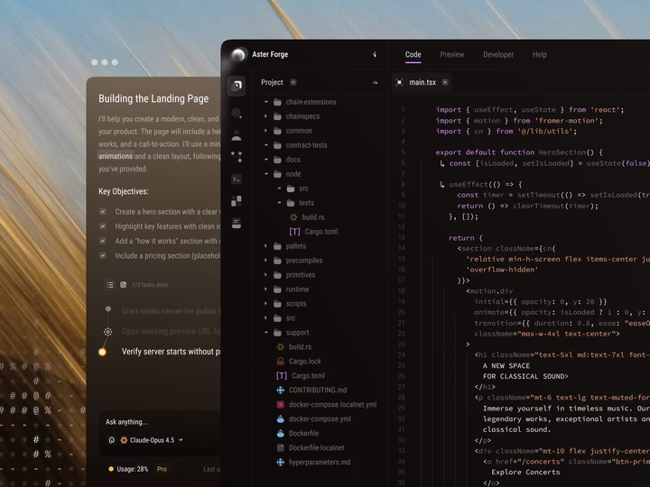Open build.rs under support folder
The width and height of the screenshot is (650, 487).
click(294, 346)
